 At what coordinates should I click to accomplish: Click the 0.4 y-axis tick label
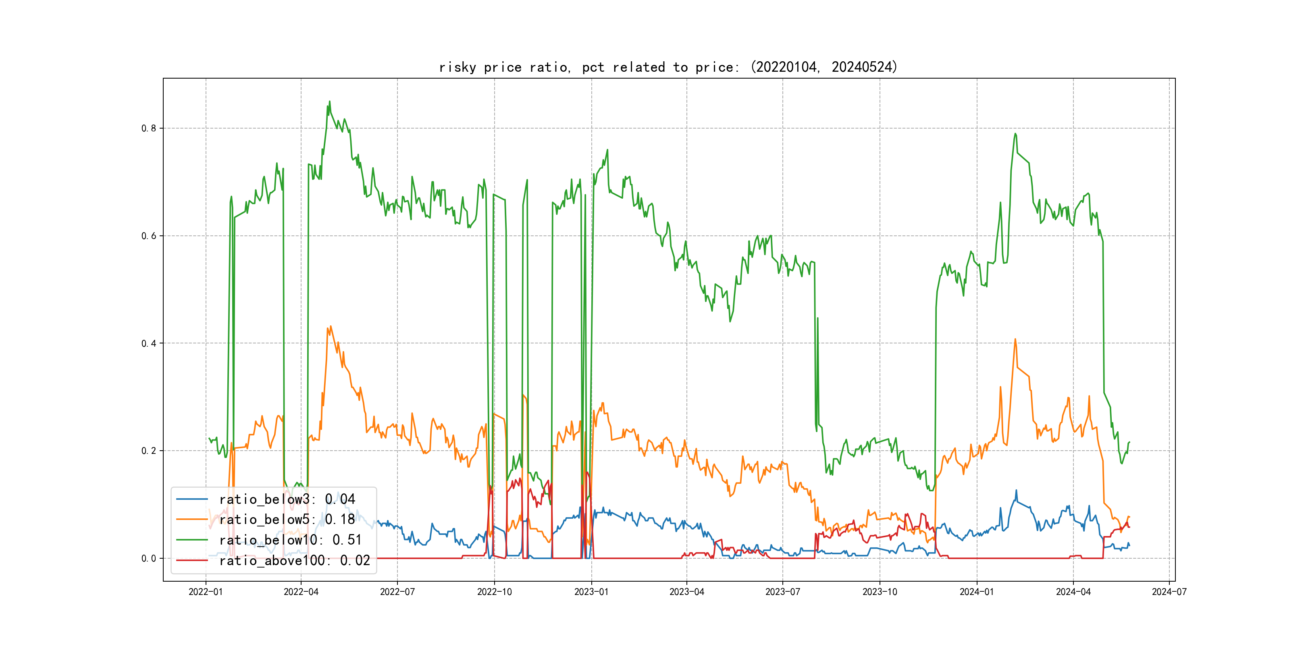click(x=149, y=343)
